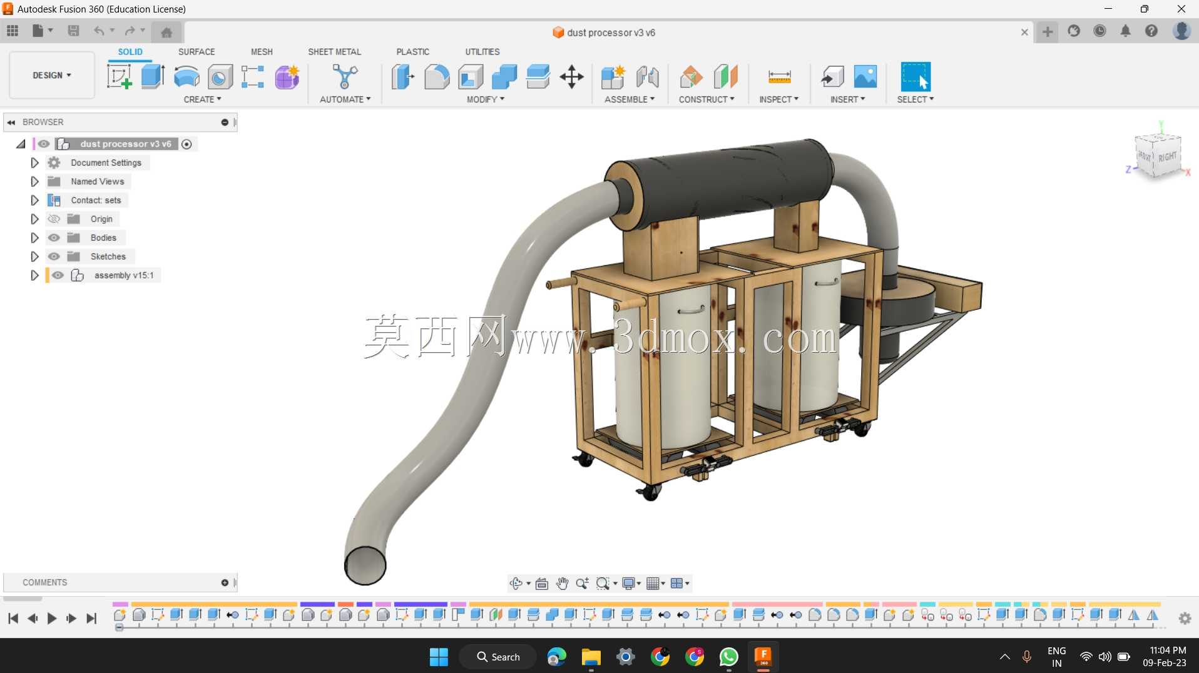The height and width of the screenshot is (673, 1199).
Task: Click the New Component icon
Action: (613, 77)
